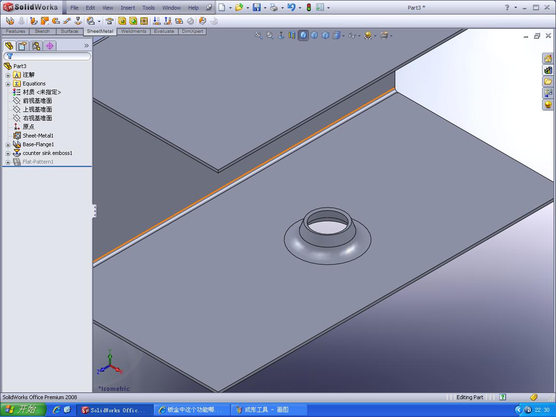The height and width of the screenshot is (417, 556).
Task: Open Design Library task pane icon
Action: [548, 70]
